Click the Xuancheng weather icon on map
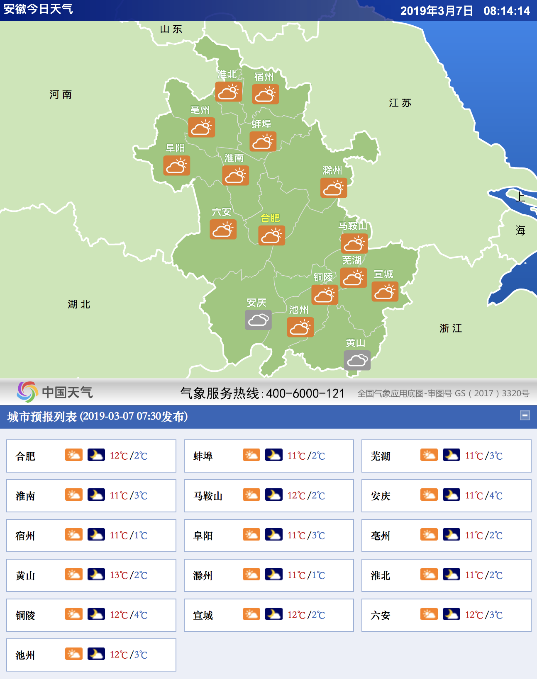 pos(385,291)
